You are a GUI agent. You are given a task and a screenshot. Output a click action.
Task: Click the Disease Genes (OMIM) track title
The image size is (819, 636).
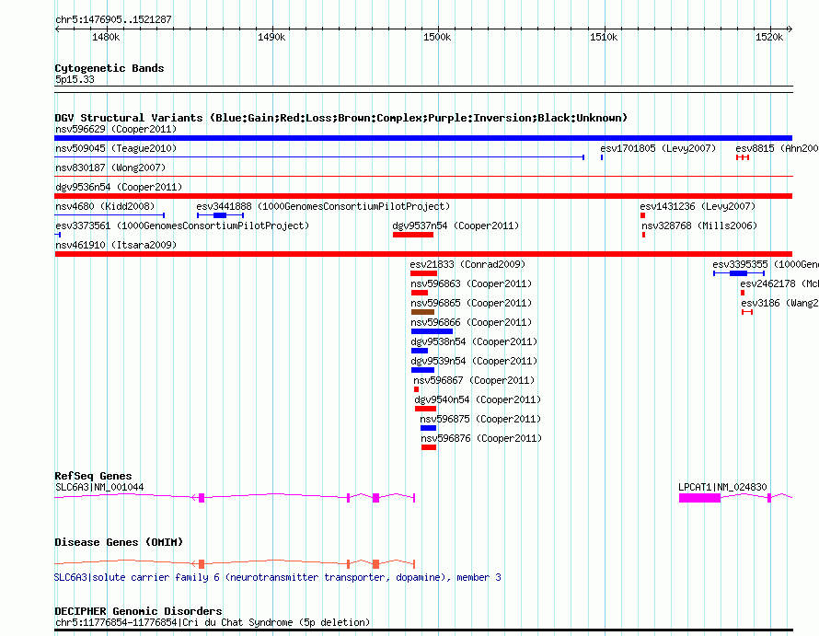tap(119, 542)
